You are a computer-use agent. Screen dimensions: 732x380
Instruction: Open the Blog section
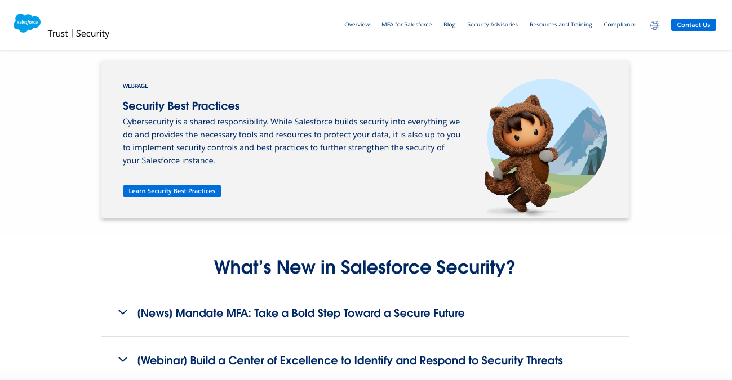449,25
